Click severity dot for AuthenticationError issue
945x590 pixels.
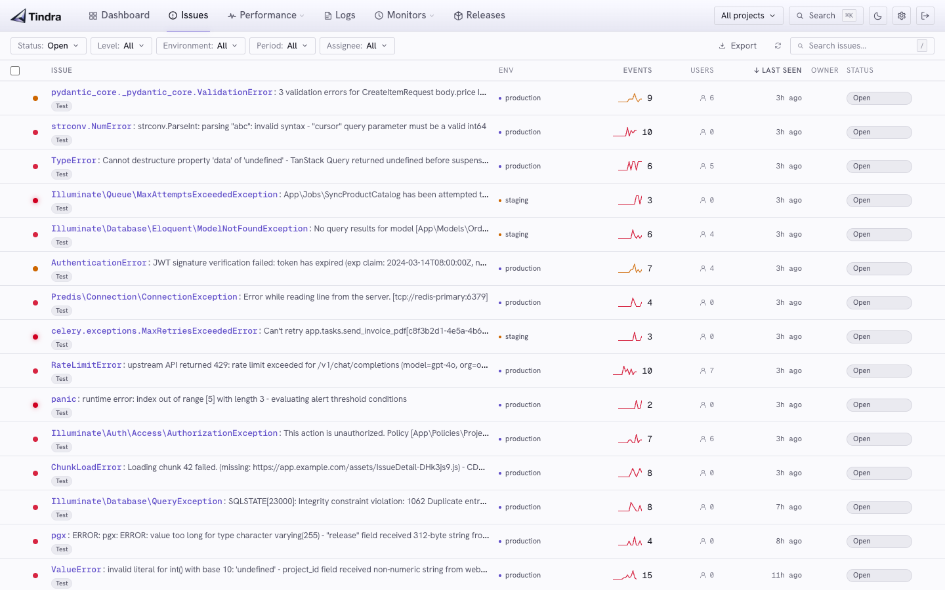(35, 269)
